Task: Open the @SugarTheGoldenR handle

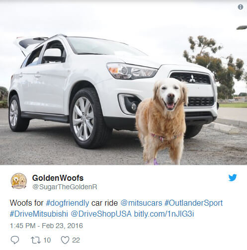Action: click(65, 187)
